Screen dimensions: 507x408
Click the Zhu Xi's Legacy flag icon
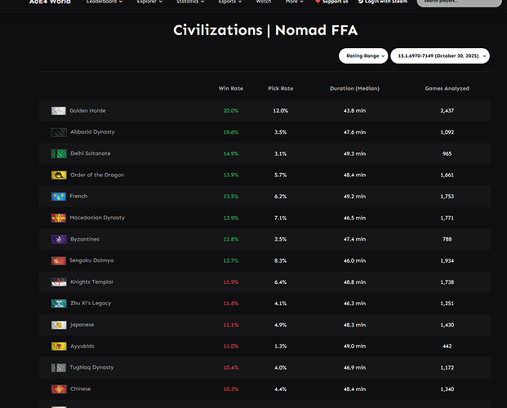tap(58, 304)
